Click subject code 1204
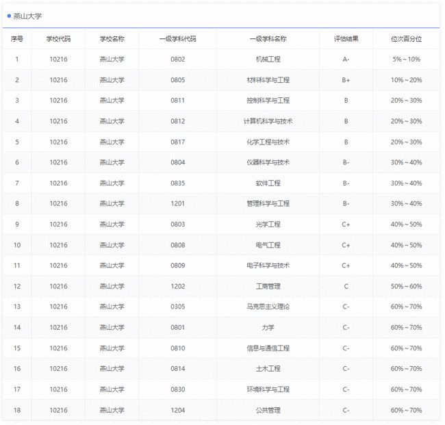 click(178, 410)
